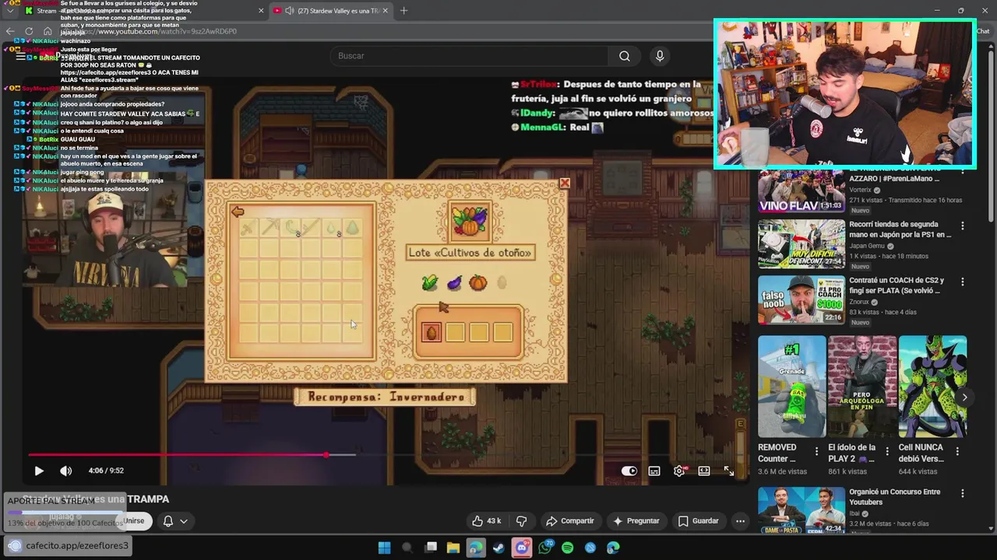Viewport: 997px width, 560px height.
Task: Reload the page with refresh button
Action: click(x=29, y=31)
